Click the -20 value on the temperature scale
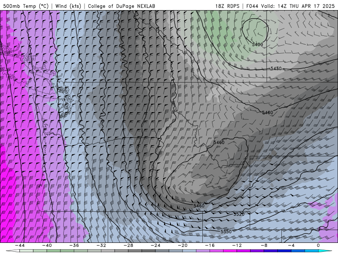This screenshot has height=253, width=338. tap(183, 245)
